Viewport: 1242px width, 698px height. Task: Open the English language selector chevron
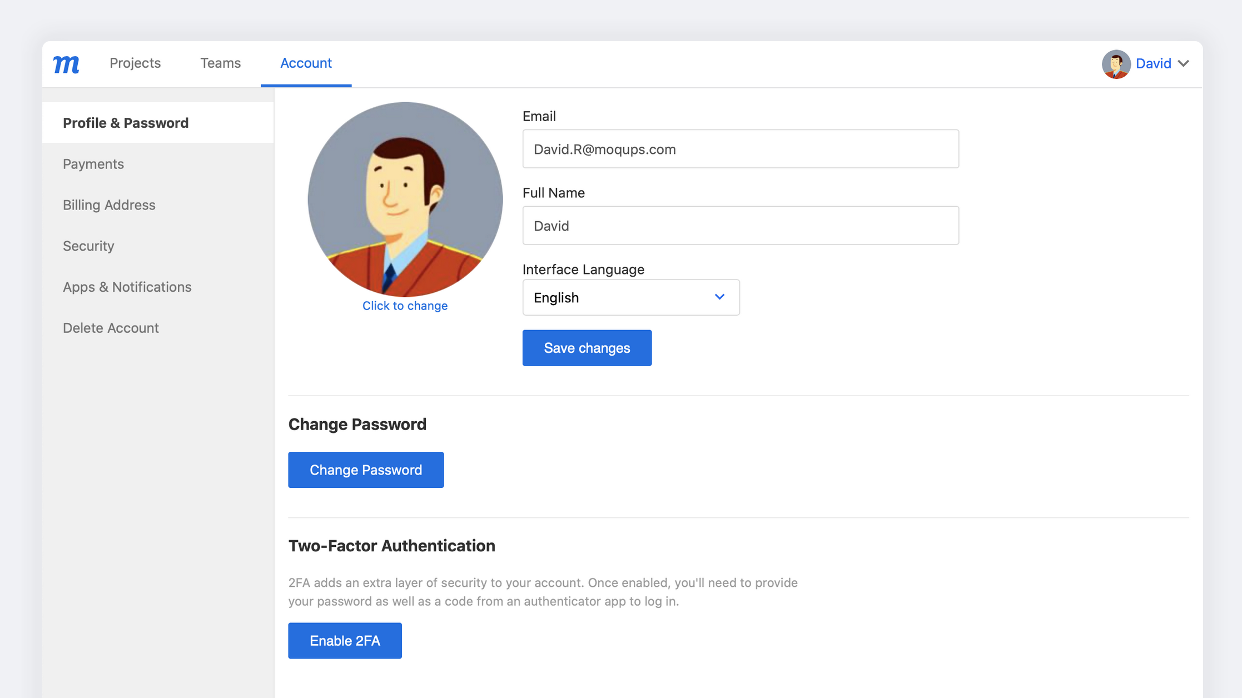point(719,297)
